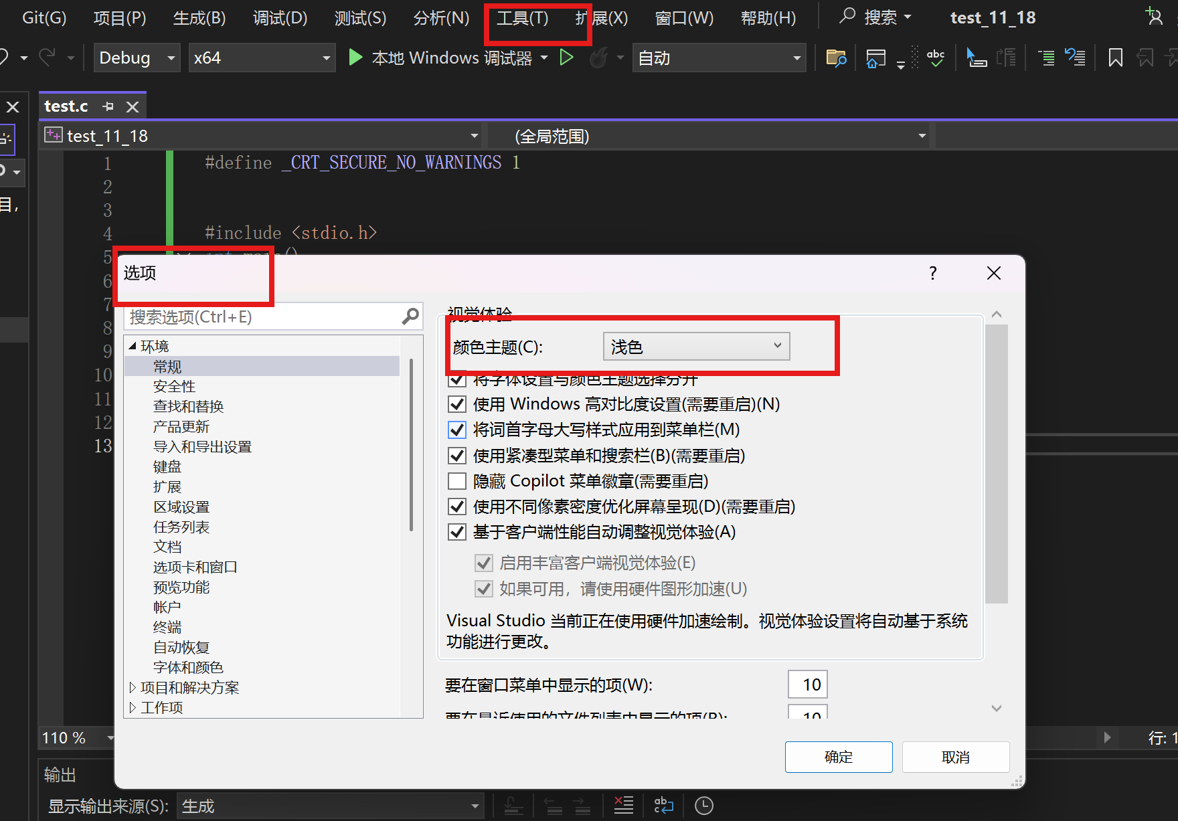Pin the test.c tab

click(108, 106)
